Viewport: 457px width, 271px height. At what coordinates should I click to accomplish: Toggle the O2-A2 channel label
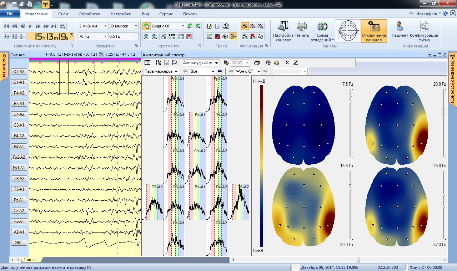[19, 72]
